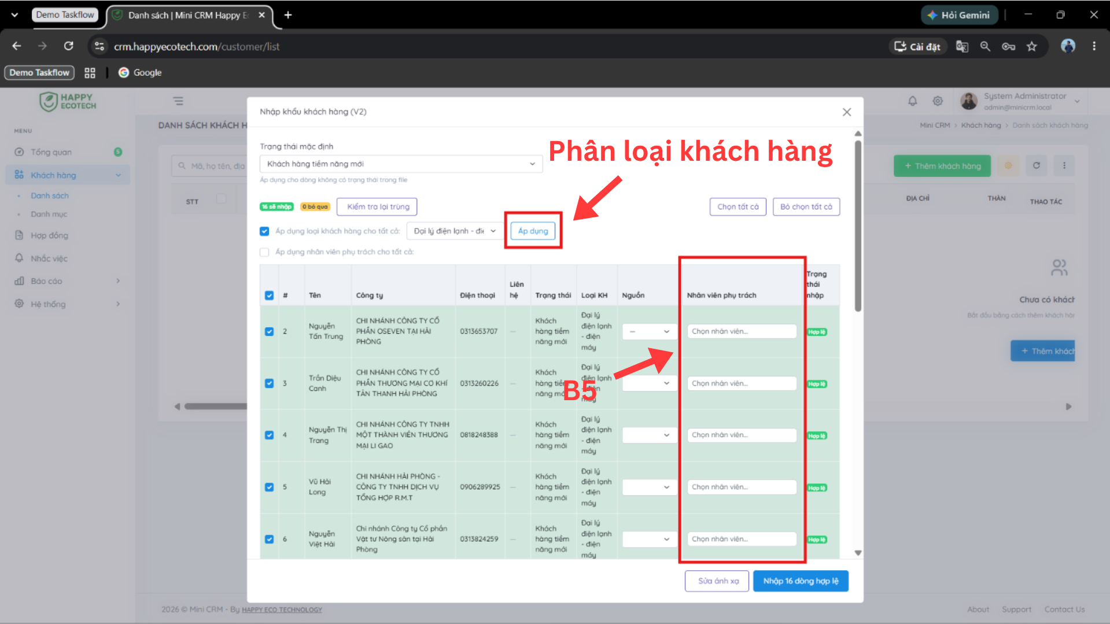Select staff field for Trần Diệu Canh row
Screen dimensions: 1110x624
(742, 383)
